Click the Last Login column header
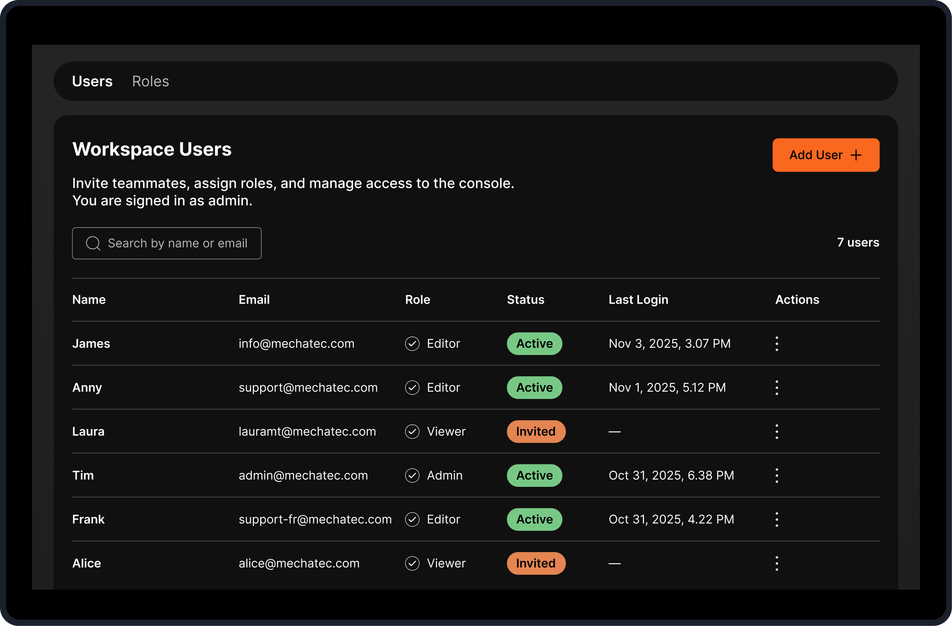The width and height of the screenshot is (952, 626). coord(638,300)
